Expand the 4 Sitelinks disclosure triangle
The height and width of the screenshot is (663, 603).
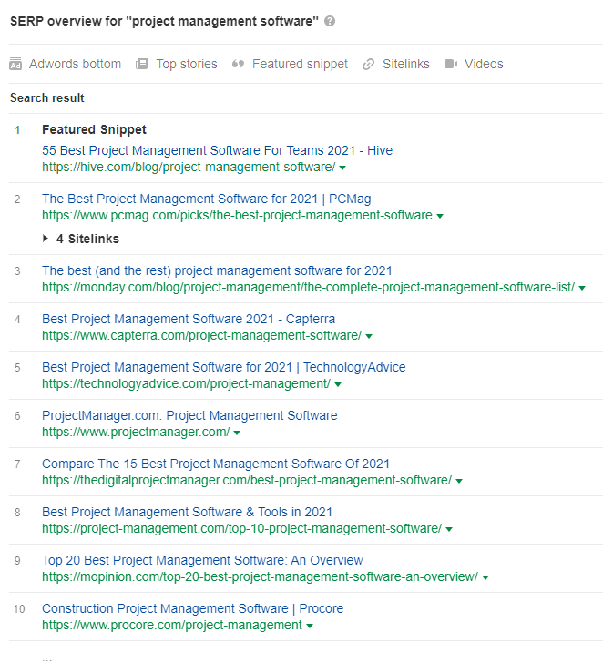coord(46,239)
